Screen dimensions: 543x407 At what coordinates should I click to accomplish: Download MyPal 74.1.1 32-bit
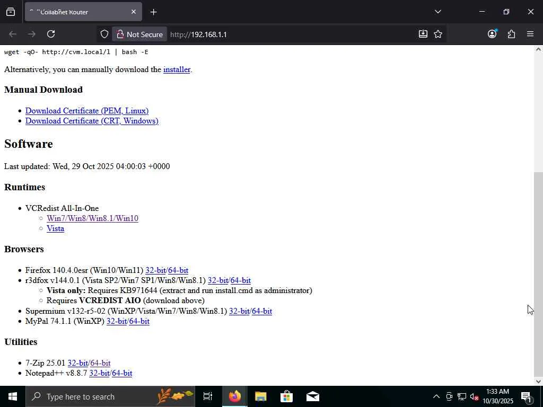[116, 321]
